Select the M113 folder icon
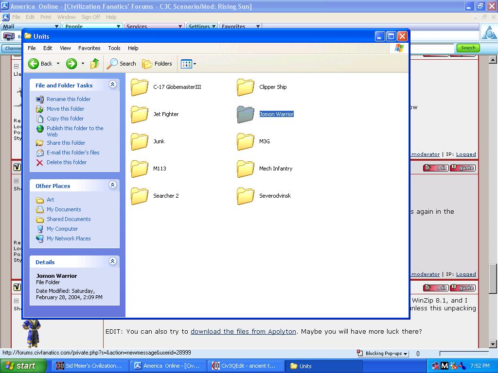 [x=140, y=169]
